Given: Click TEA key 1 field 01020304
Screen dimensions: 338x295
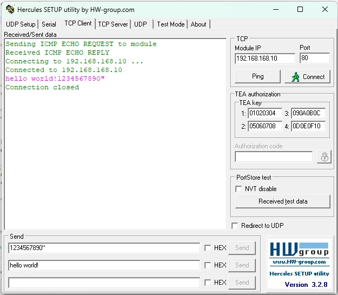Looking at the screenshot, I should [265, 113].
